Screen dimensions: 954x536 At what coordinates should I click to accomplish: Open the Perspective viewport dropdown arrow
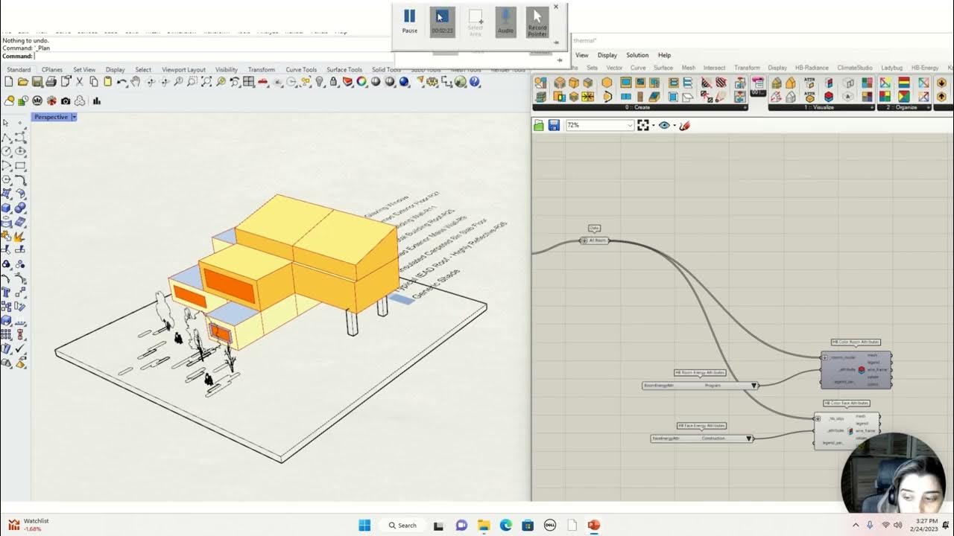pyautogui.click(x=74, y=117)
